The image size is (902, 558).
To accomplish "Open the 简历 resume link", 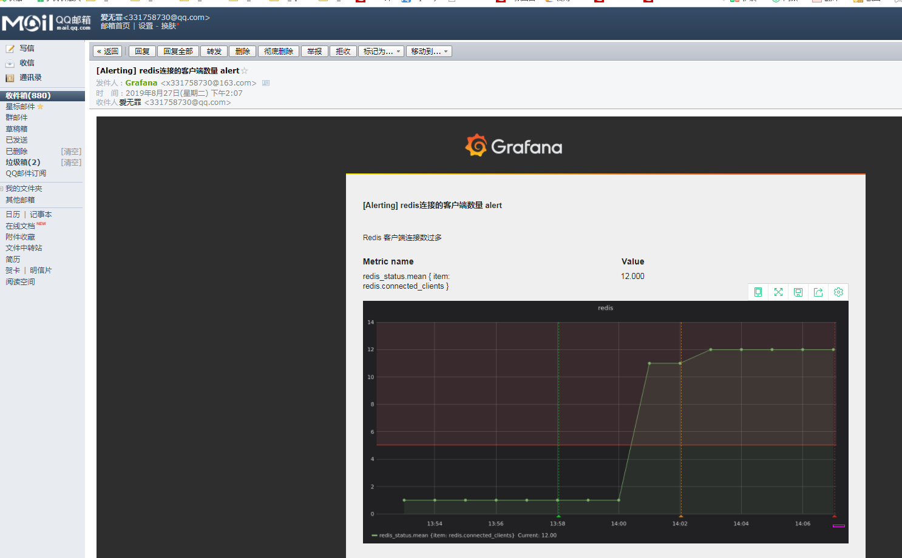I will coord(13,260).
